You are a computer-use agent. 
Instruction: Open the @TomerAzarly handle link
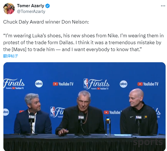(31, 11)
